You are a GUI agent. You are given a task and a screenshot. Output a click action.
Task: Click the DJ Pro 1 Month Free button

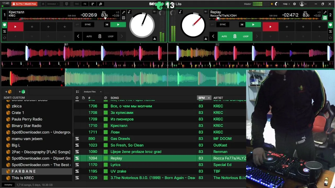24,4
